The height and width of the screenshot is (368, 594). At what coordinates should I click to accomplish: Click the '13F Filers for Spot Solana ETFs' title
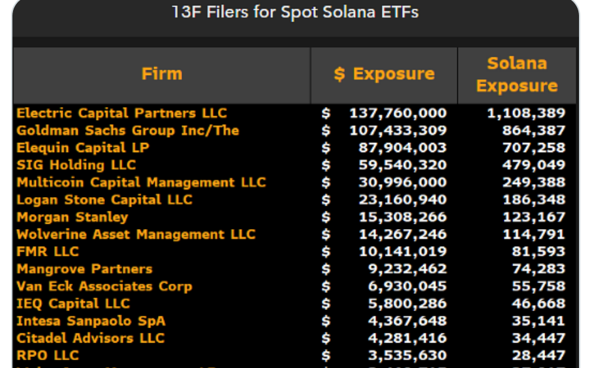click(x=295, y=12)
